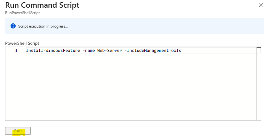Click the dark marker atop the editor scrollbar

(259, 48)
